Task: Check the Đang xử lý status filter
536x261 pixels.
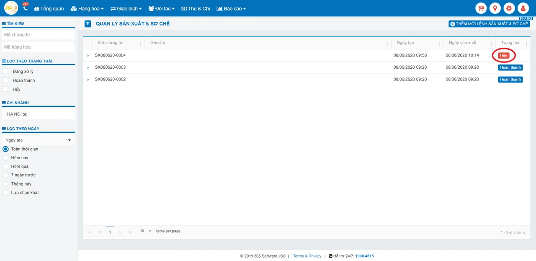Action: (x=5, y=71)
